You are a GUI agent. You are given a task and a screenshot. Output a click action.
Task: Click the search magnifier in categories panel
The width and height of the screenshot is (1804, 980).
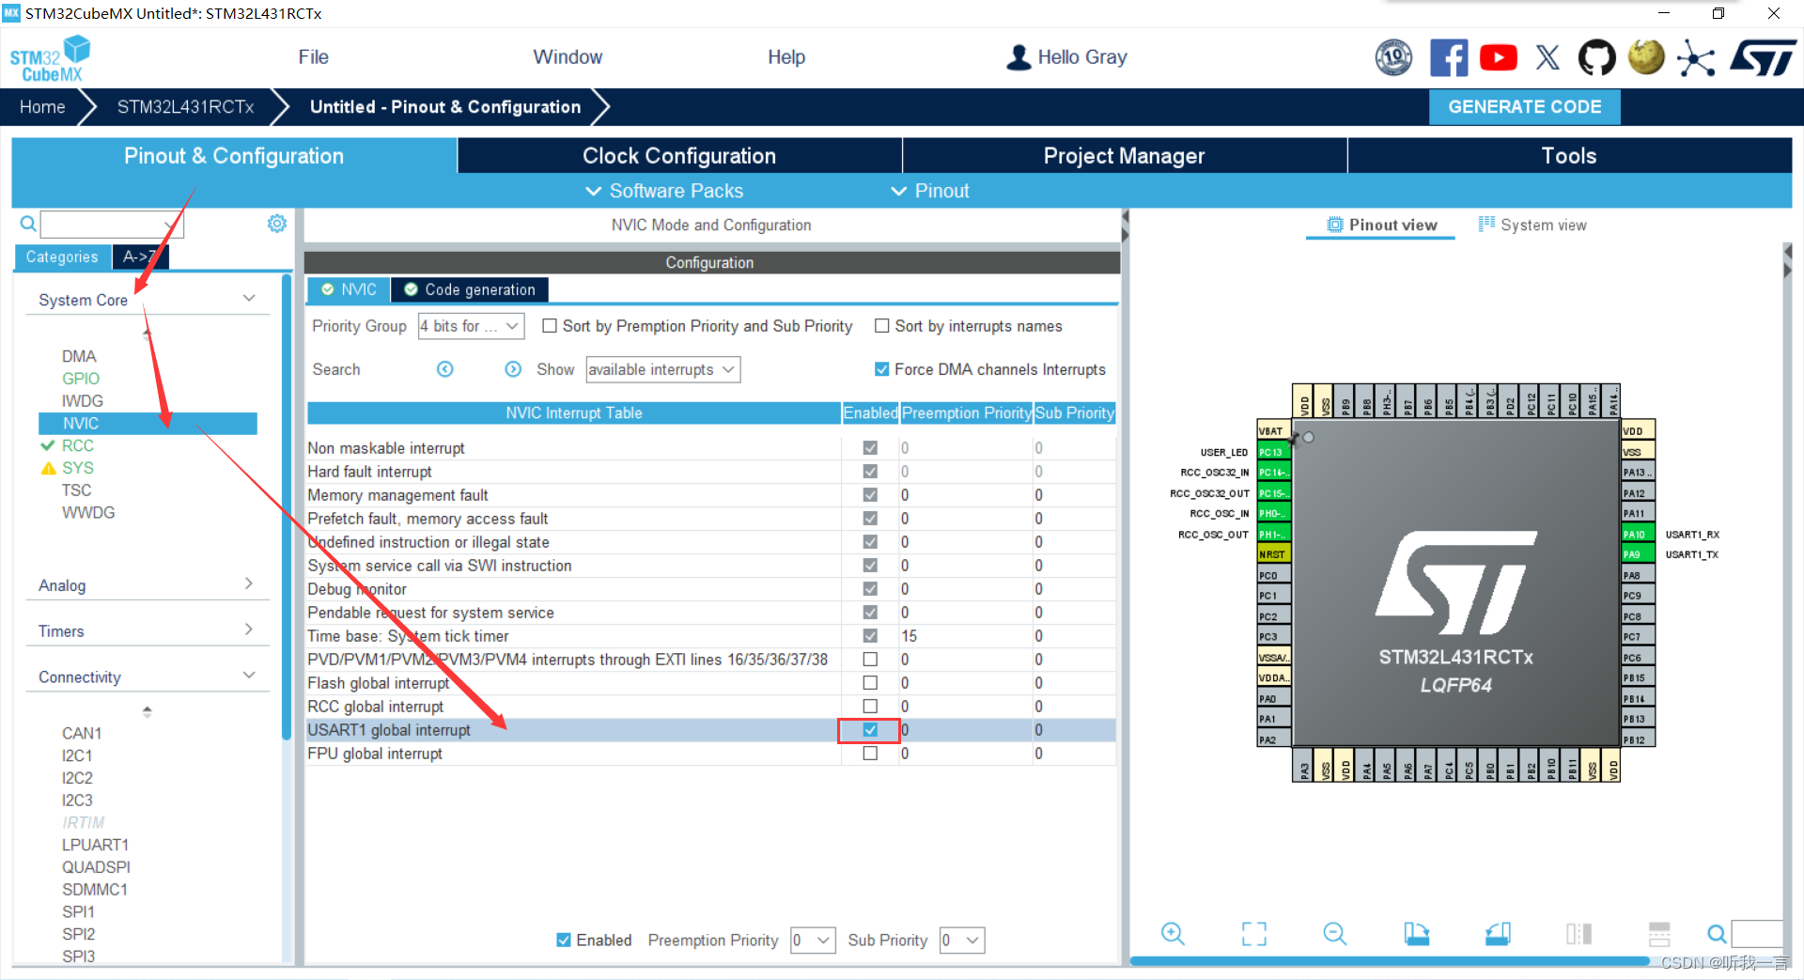[x=28, y=224]
